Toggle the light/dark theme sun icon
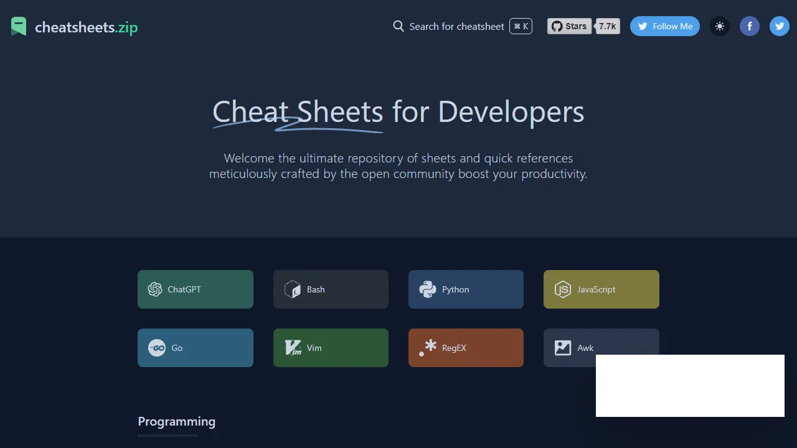The image size is (797, 448). [x=720, y=26]
